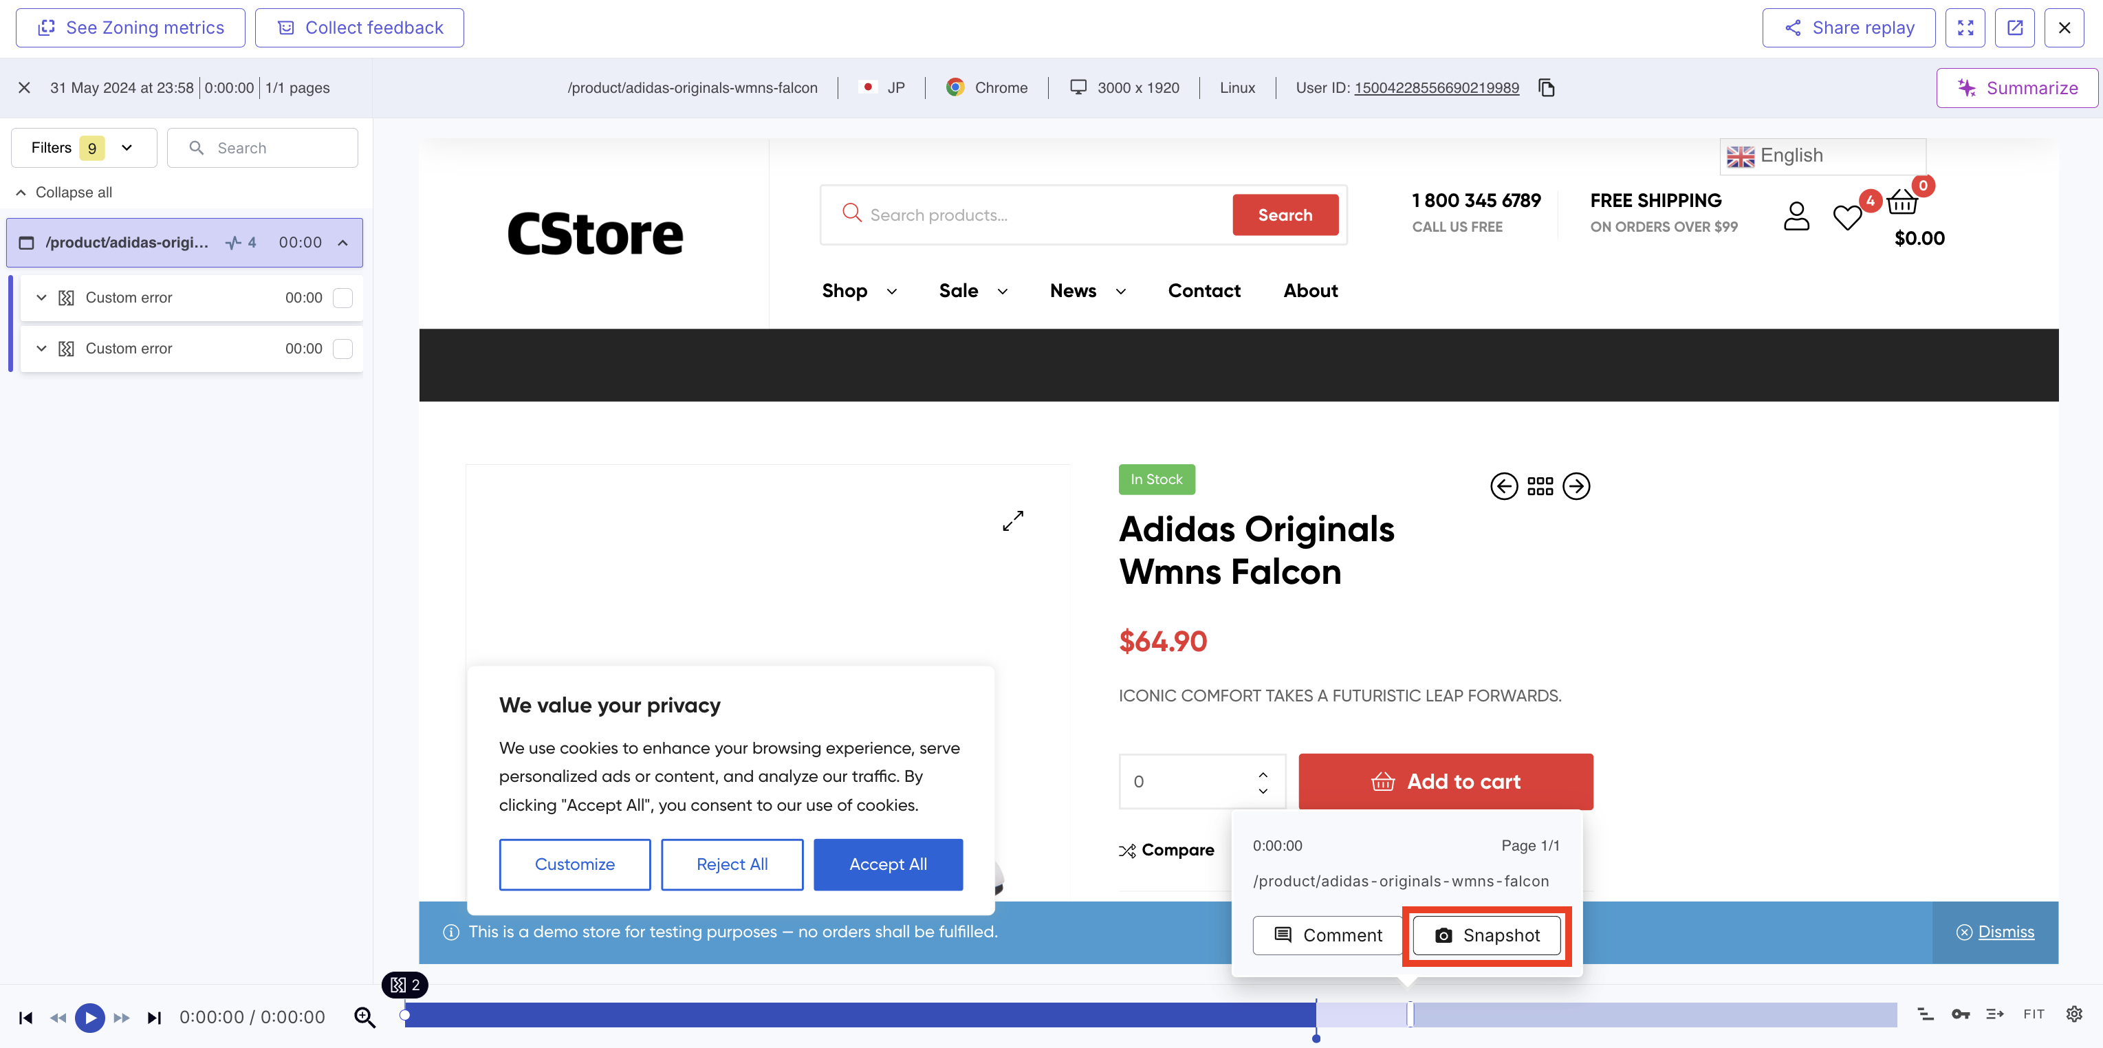Copy the User ID using the copy icon
The image size is (2103, 1048).
(1547, 87)
